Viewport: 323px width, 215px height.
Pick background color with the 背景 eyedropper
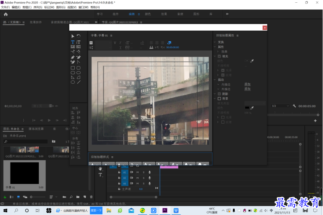[x=252, y=108]
